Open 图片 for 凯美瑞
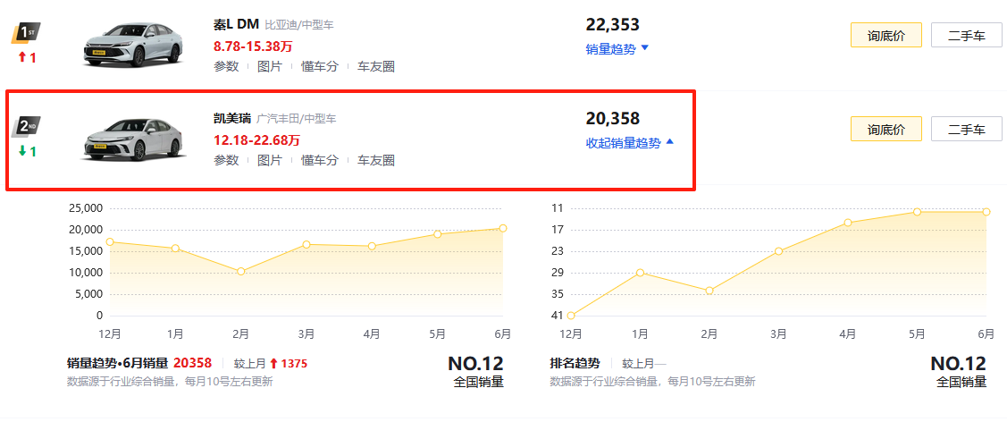 coord(269,160)
